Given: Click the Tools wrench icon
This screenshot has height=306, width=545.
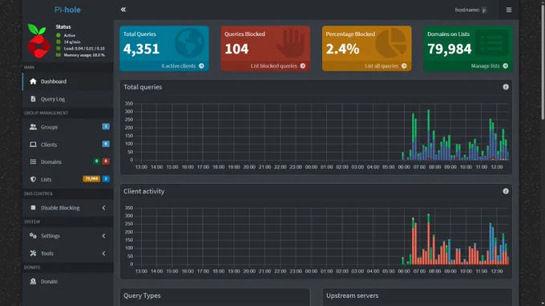Looking at the screenshot, I should 33,253.
